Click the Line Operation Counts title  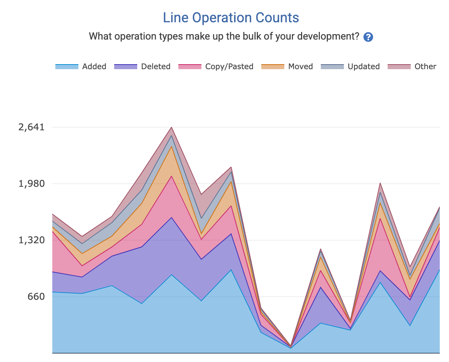point(231,18)
